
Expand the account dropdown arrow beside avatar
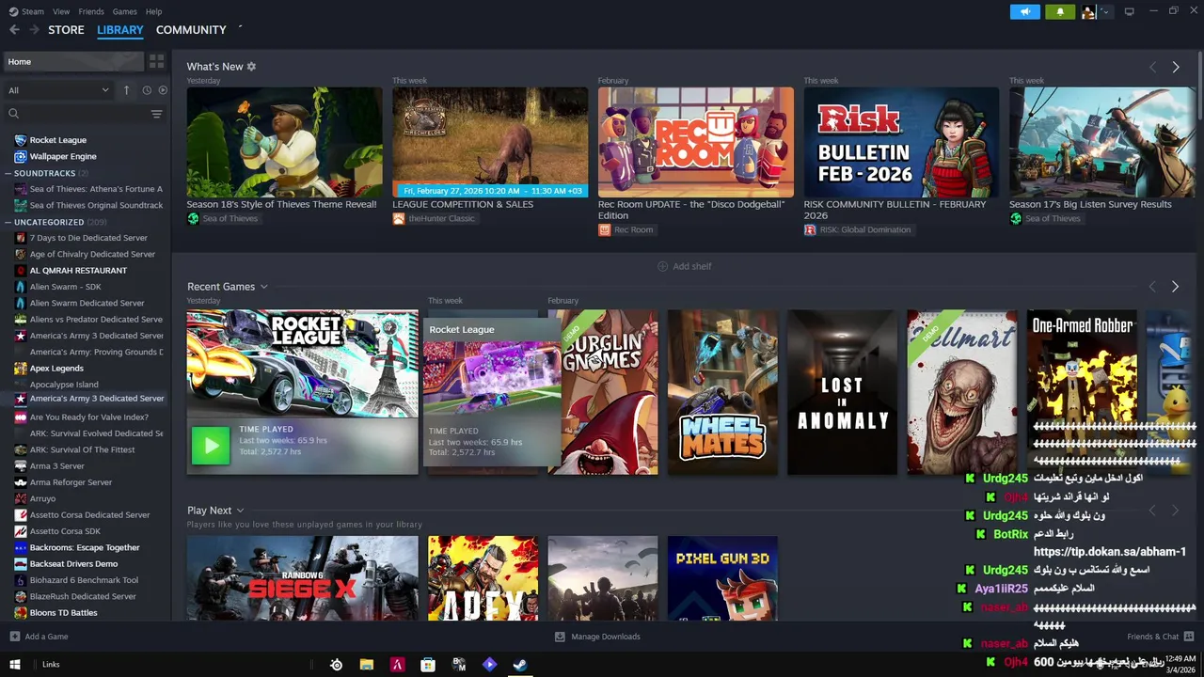1105,11
